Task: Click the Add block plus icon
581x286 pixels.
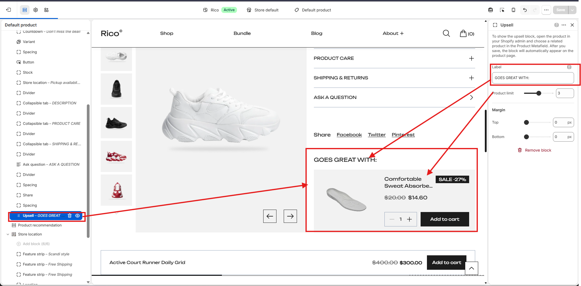Action: point(19,244)
